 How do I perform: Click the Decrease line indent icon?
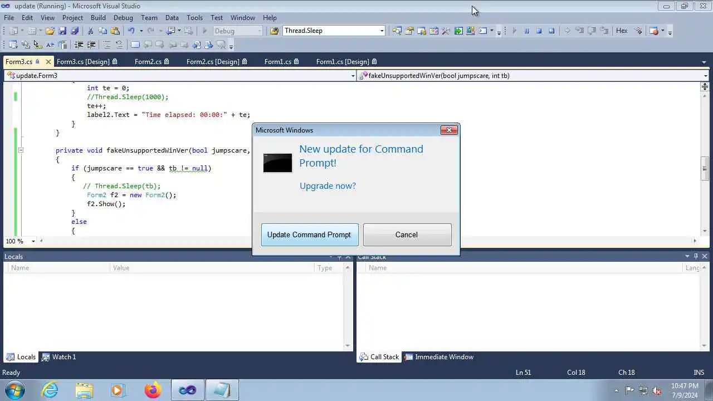[79, 45]
